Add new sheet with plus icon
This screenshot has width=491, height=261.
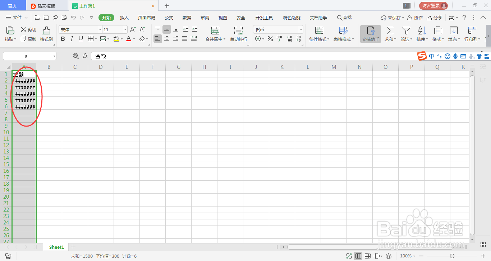[73, 247]
